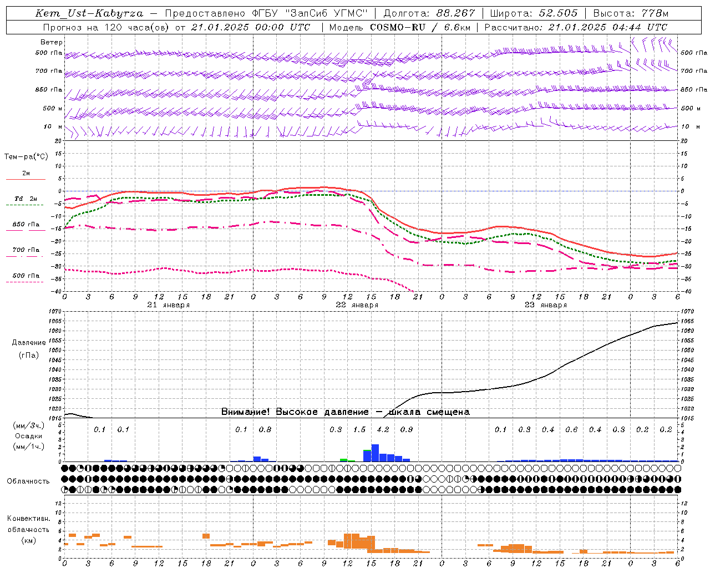The image size is (710, 568).
Task: Click the latitude value Широта: 52.505
Action: (534, 13)
